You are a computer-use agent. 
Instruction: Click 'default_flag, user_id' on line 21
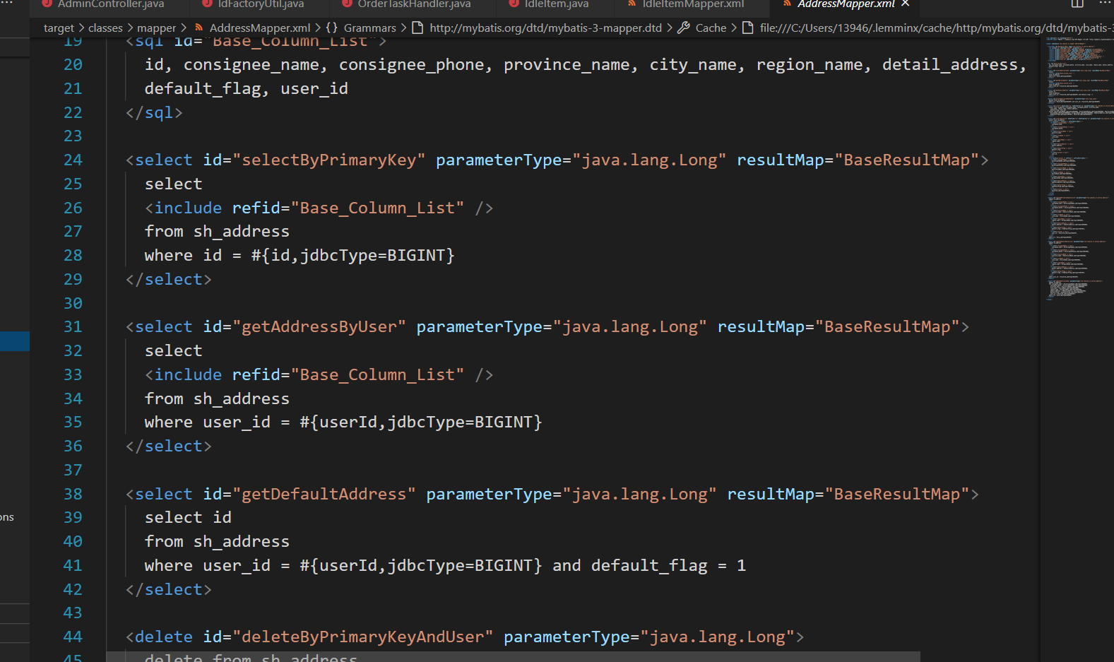[247, 89]
